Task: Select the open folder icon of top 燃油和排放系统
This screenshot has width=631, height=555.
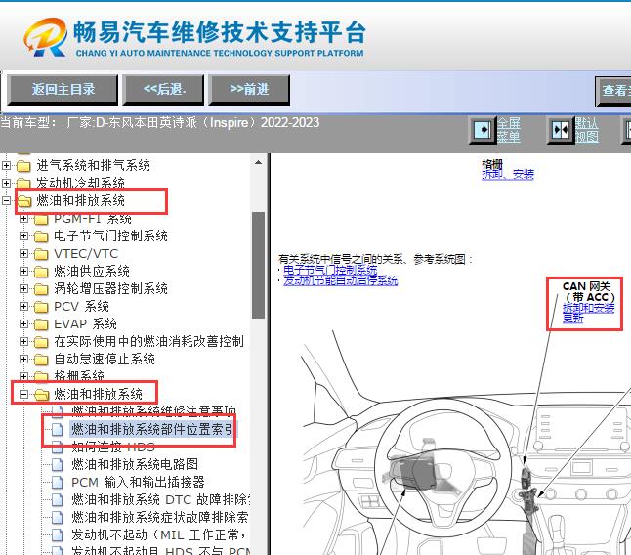Action: point(24,201)
